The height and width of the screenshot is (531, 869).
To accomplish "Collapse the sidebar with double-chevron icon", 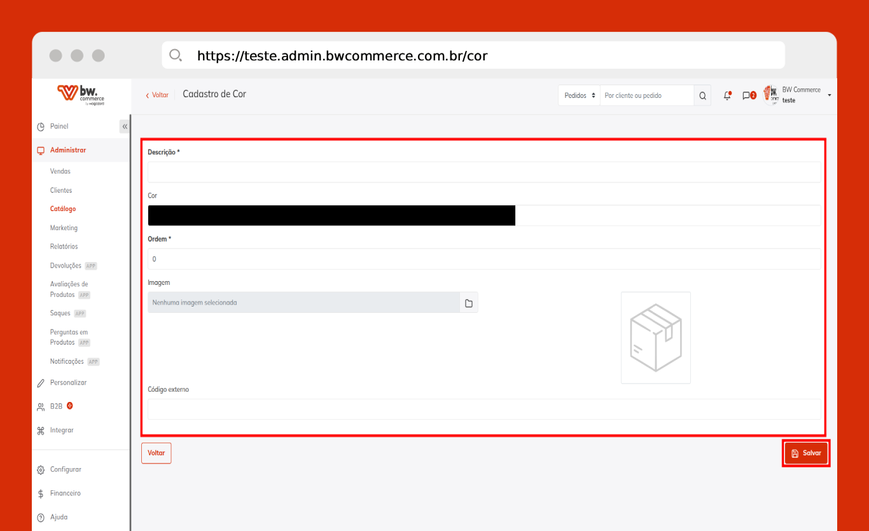I will point(125,127).
